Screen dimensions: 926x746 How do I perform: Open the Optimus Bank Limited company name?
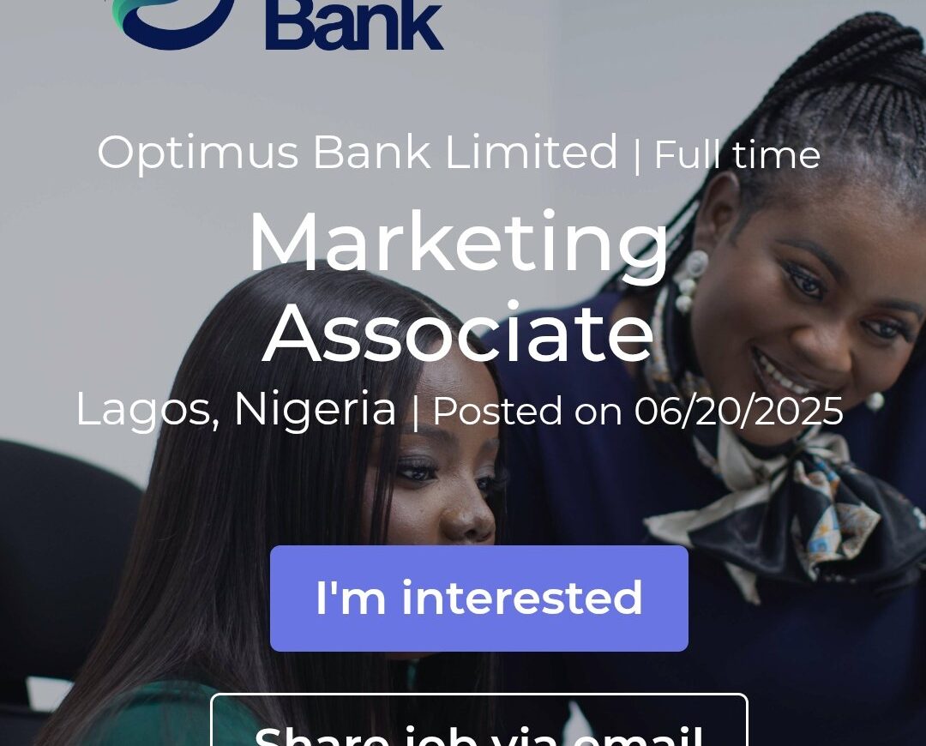(x=358, y=153)
